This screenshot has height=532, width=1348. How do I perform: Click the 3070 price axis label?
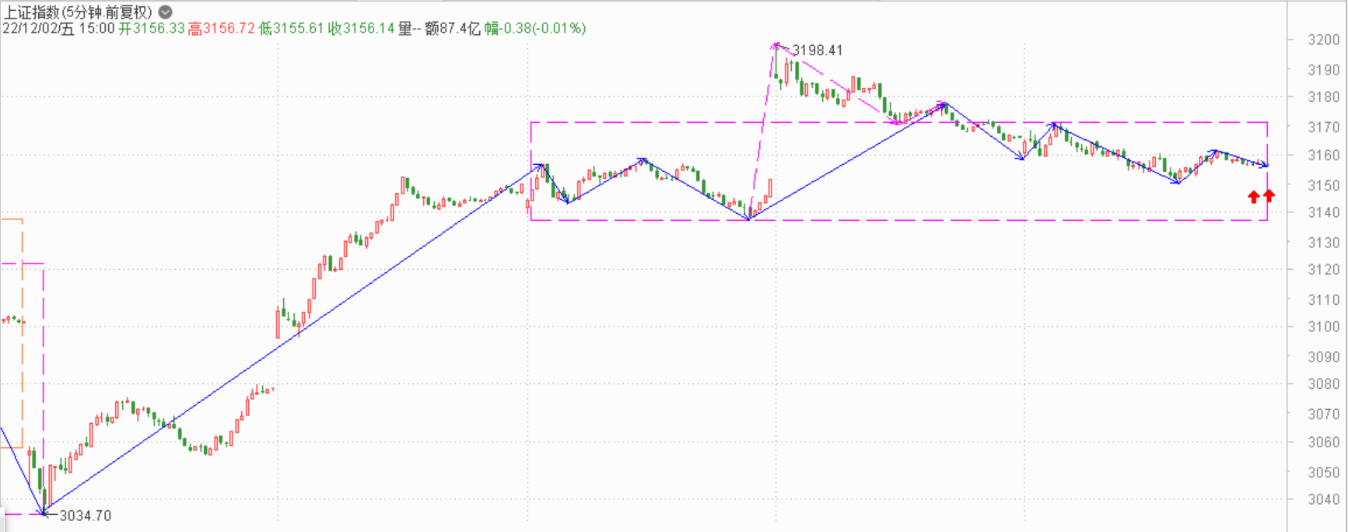[1324, 415]
